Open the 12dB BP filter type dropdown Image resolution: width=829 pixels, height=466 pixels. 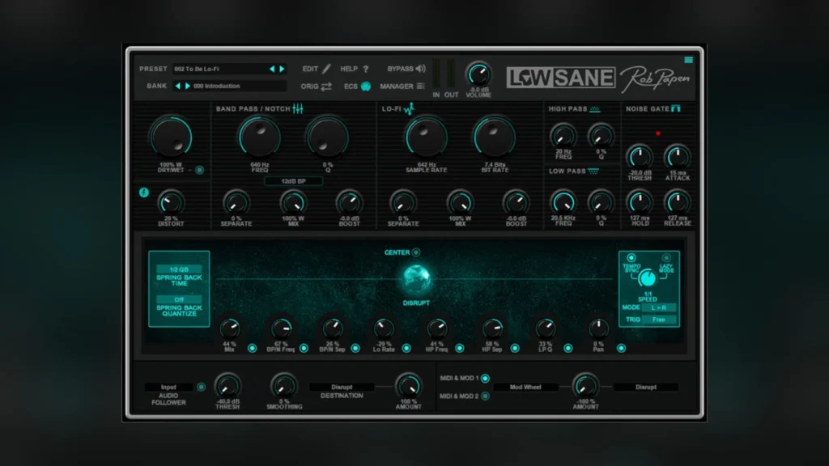(x=293, y=181)
